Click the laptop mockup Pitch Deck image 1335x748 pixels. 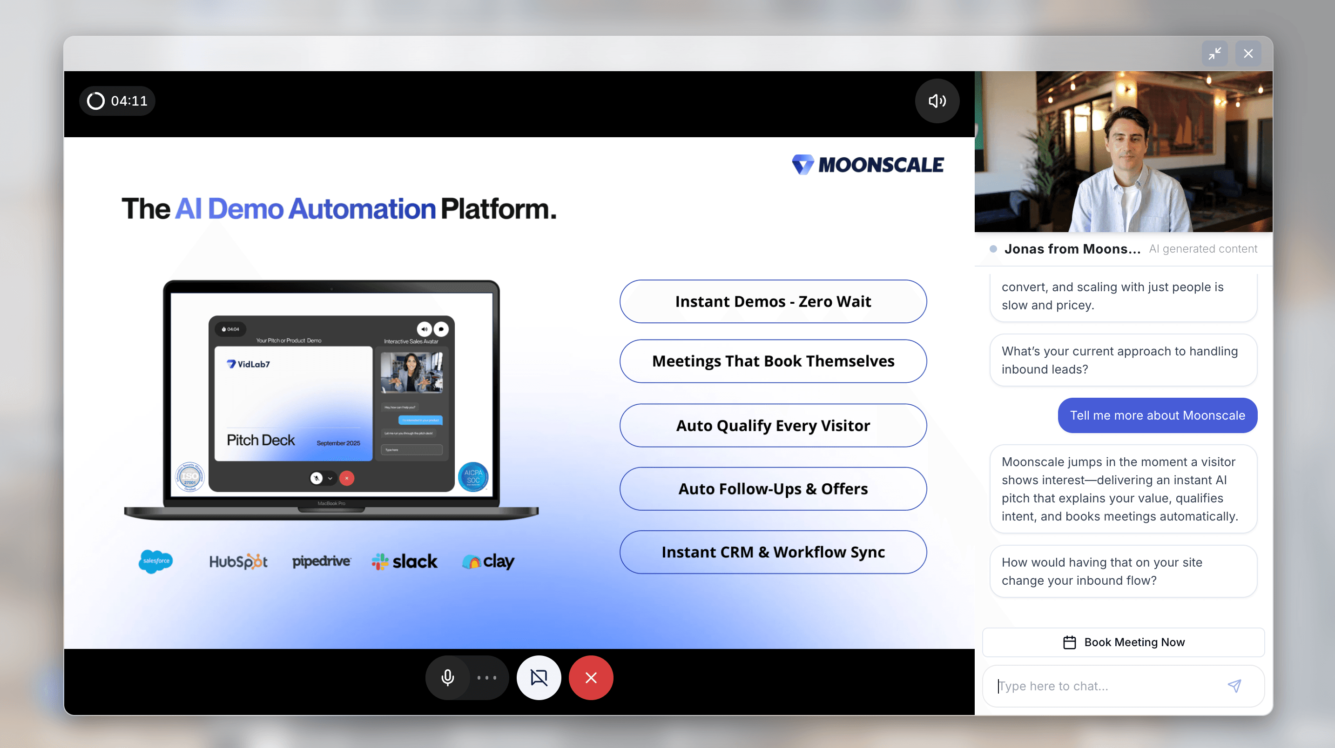tap(293, 403)
